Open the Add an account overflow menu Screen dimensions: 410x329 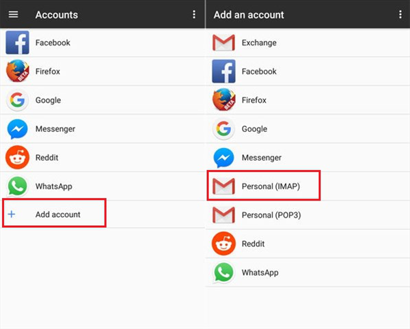(400, 14)
